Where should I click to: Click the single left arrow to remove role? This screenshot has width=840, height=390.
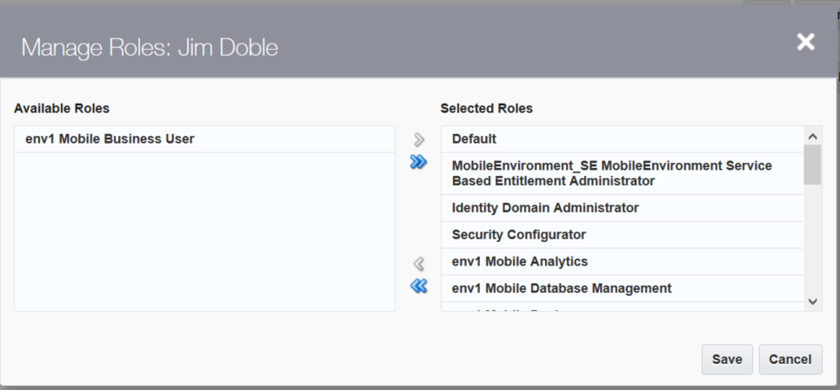418,263
